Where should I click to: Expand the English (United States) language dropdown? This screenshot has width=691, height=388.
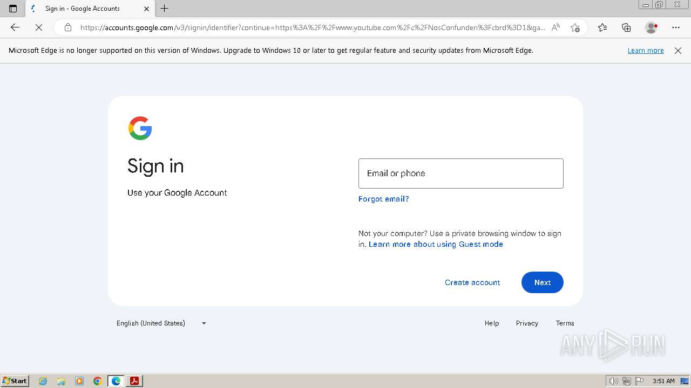click(x=161, y=323)
